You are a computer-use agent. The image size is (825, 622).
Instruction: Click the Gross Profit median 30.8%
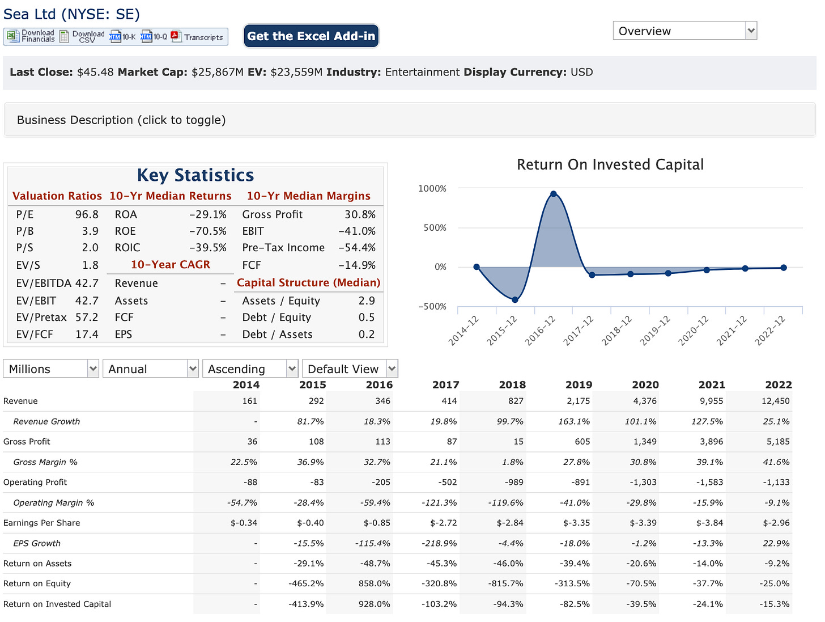tap(360, 215)
